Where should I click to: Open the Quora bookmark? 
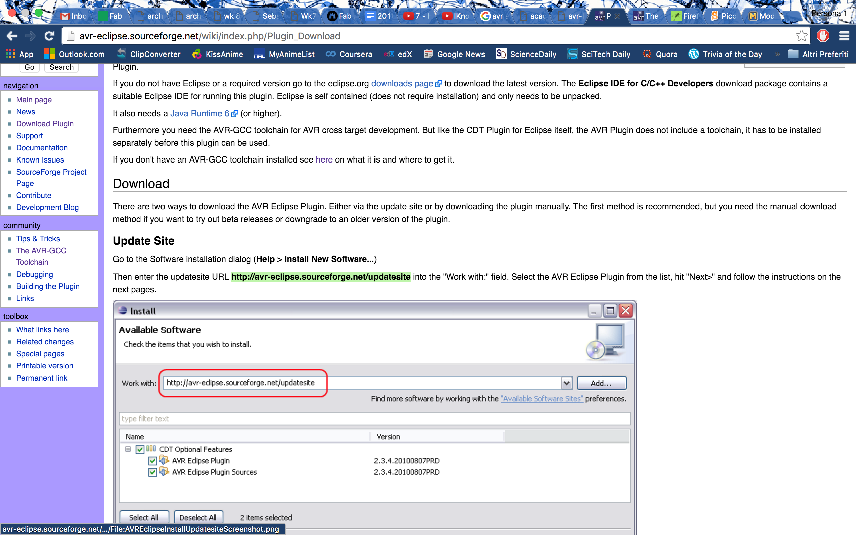660,54
